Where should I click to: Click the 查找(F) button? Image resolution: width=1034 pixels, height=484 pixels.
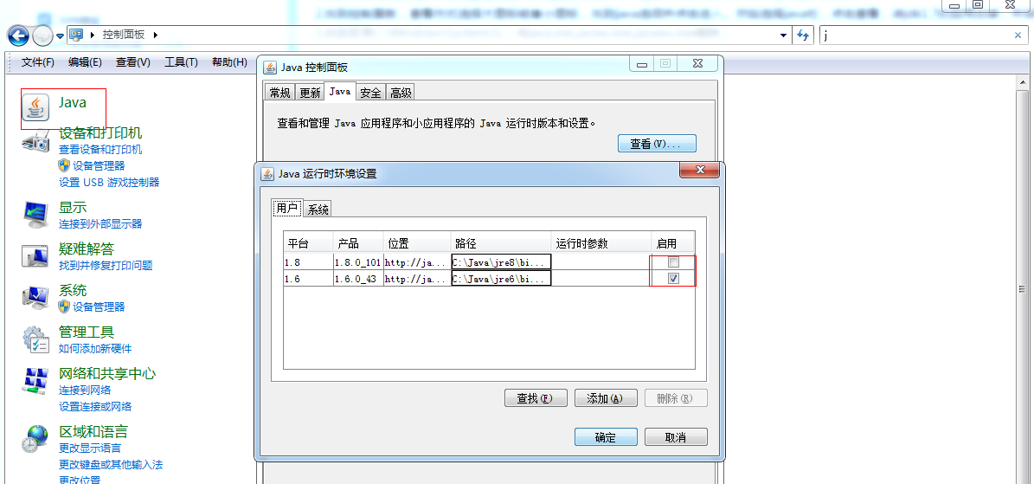(x=536, y=398)
